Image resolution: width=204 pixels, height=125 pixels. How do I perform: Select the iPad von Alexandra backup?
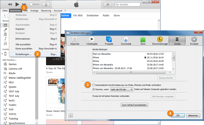132,54
